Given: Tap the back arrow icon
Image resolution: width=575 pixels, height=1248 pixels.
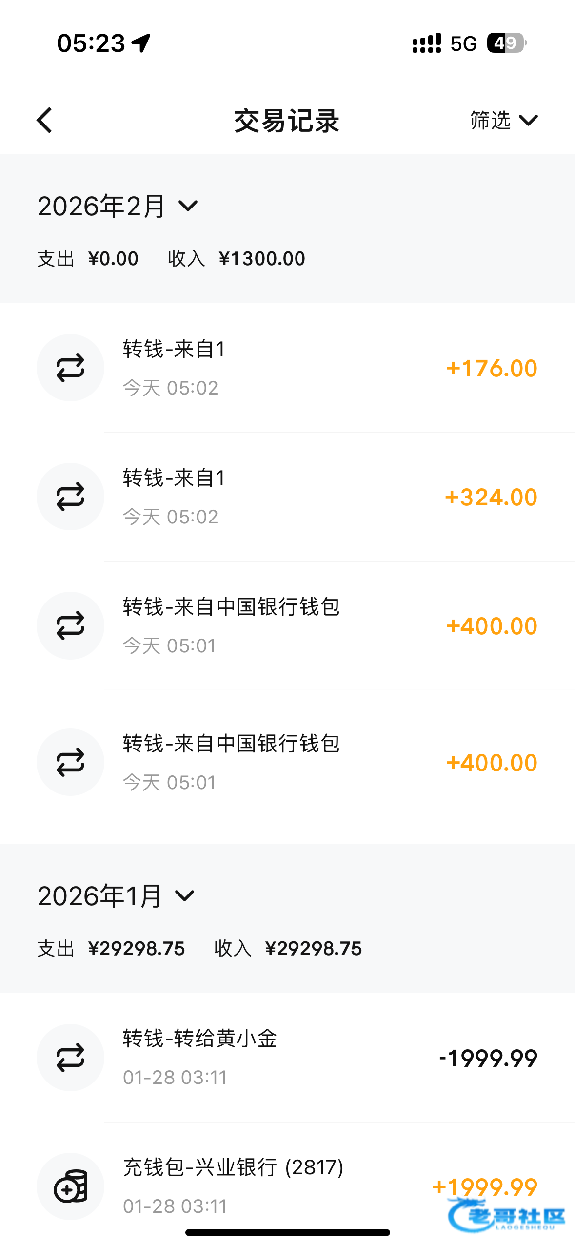Looking at the screenshot, I should click(44, 120).
